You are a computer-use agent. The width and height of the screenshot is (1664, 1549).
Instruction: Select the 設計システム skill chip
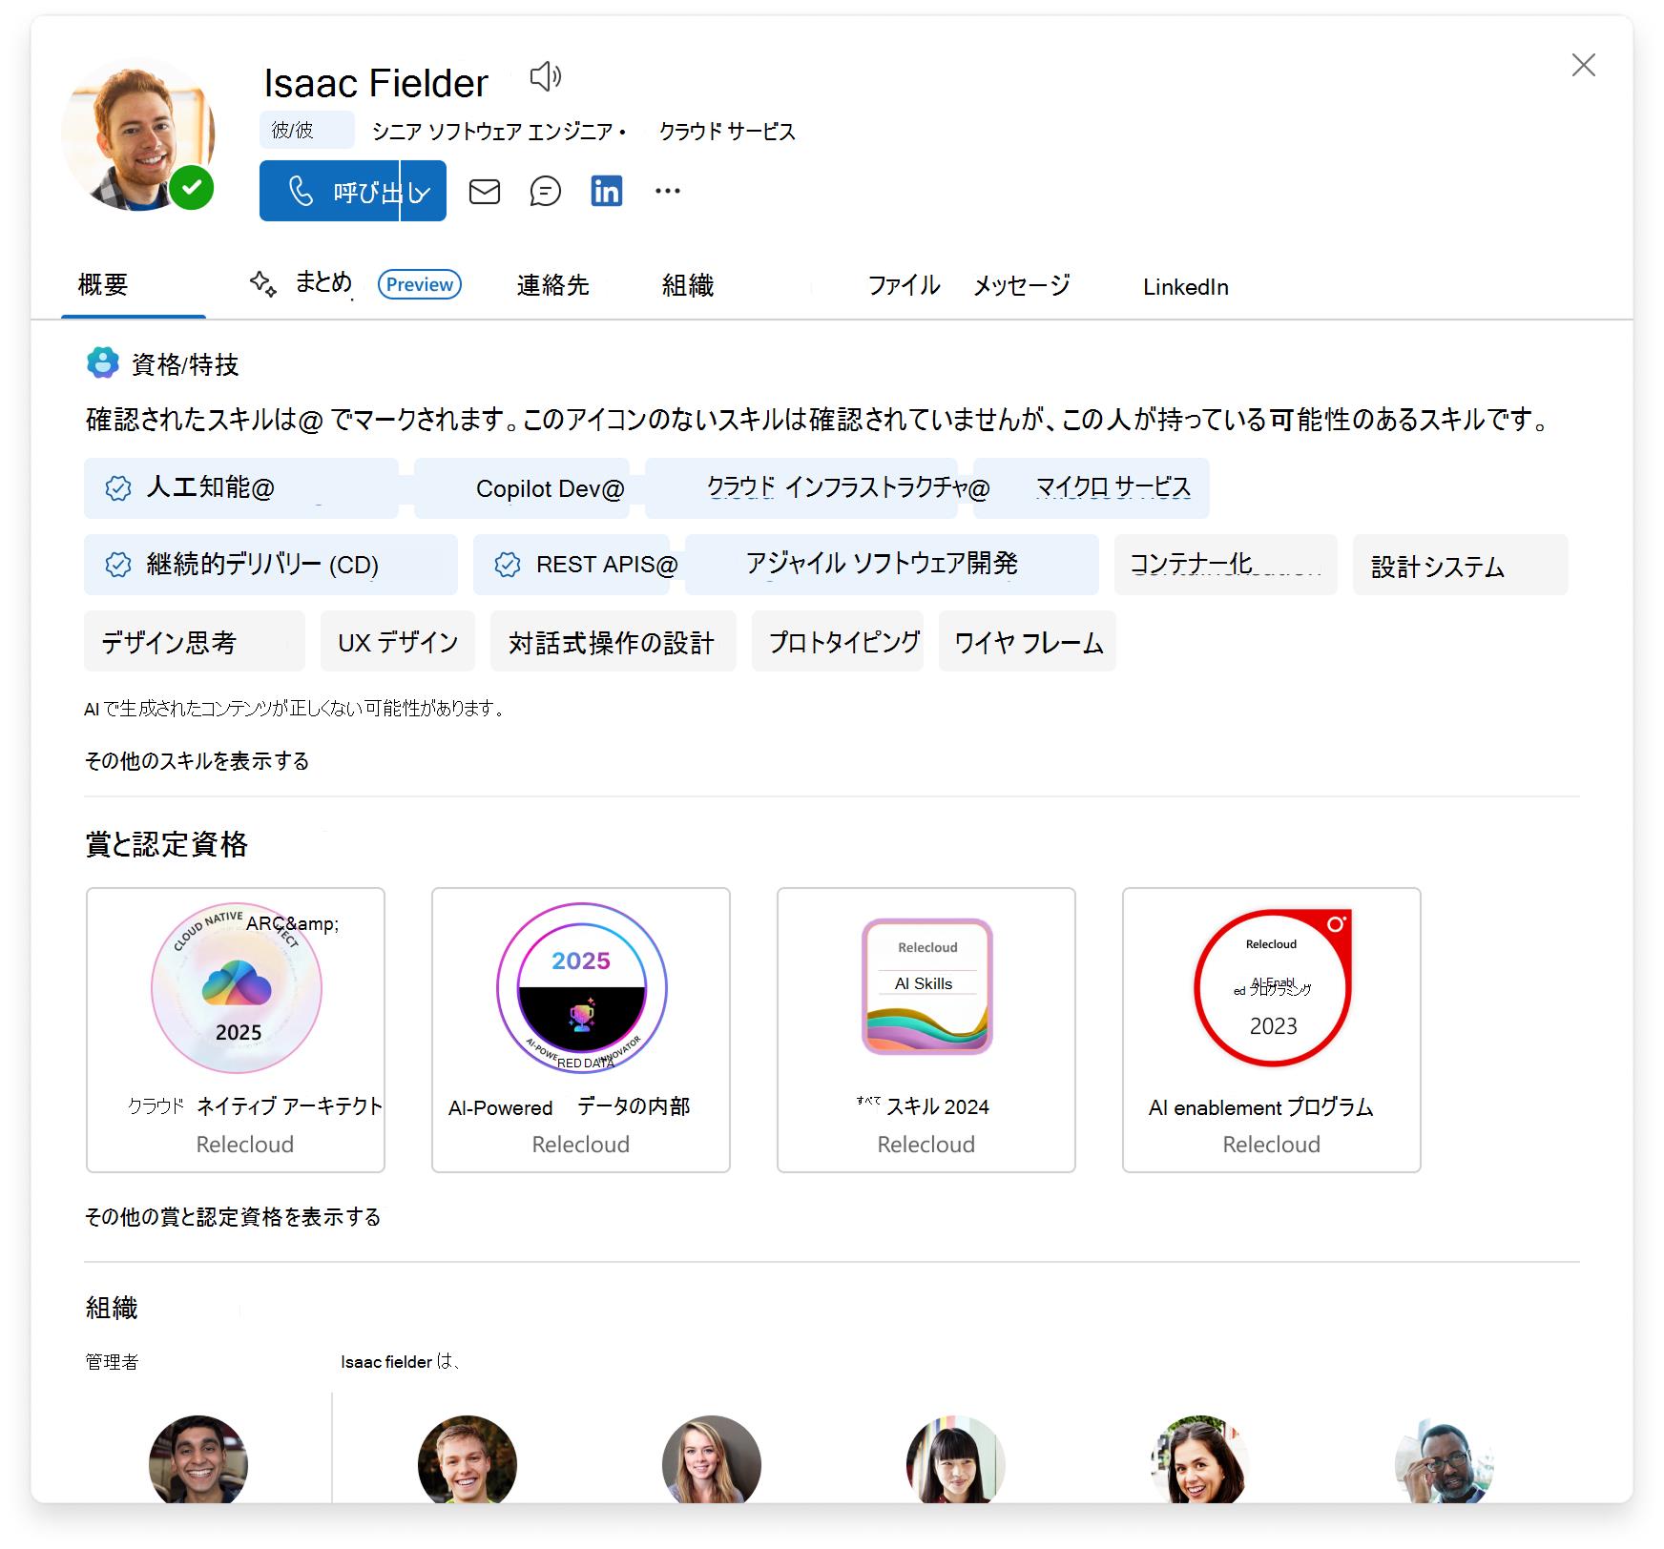pos(1461,565)
